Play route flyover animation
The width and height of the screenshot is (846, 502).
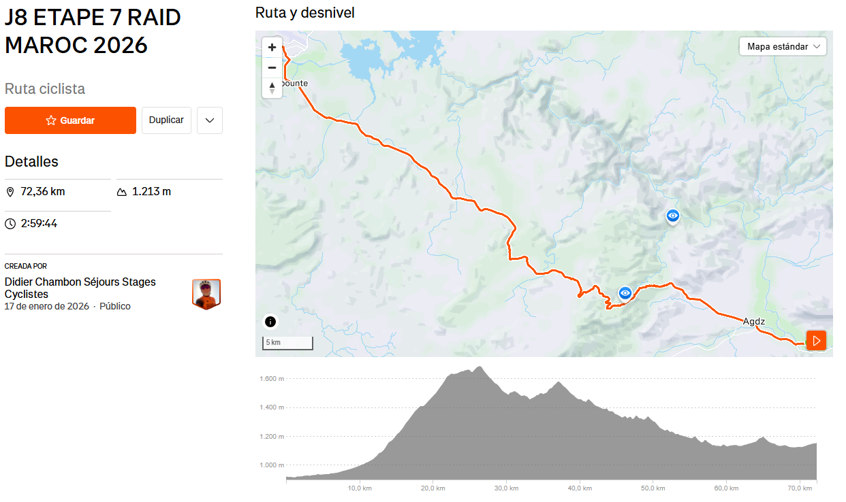(816, 340)
